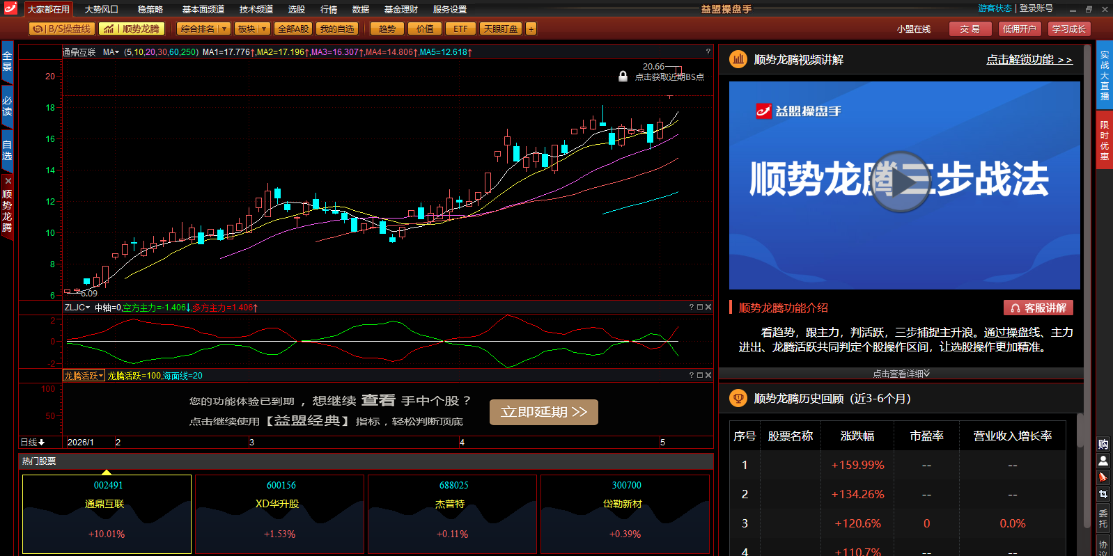The height and width of the screenshot is (556, 1113).
Task: Open 实战大直播 right sidebar tab
Action: coord(1105,75)
